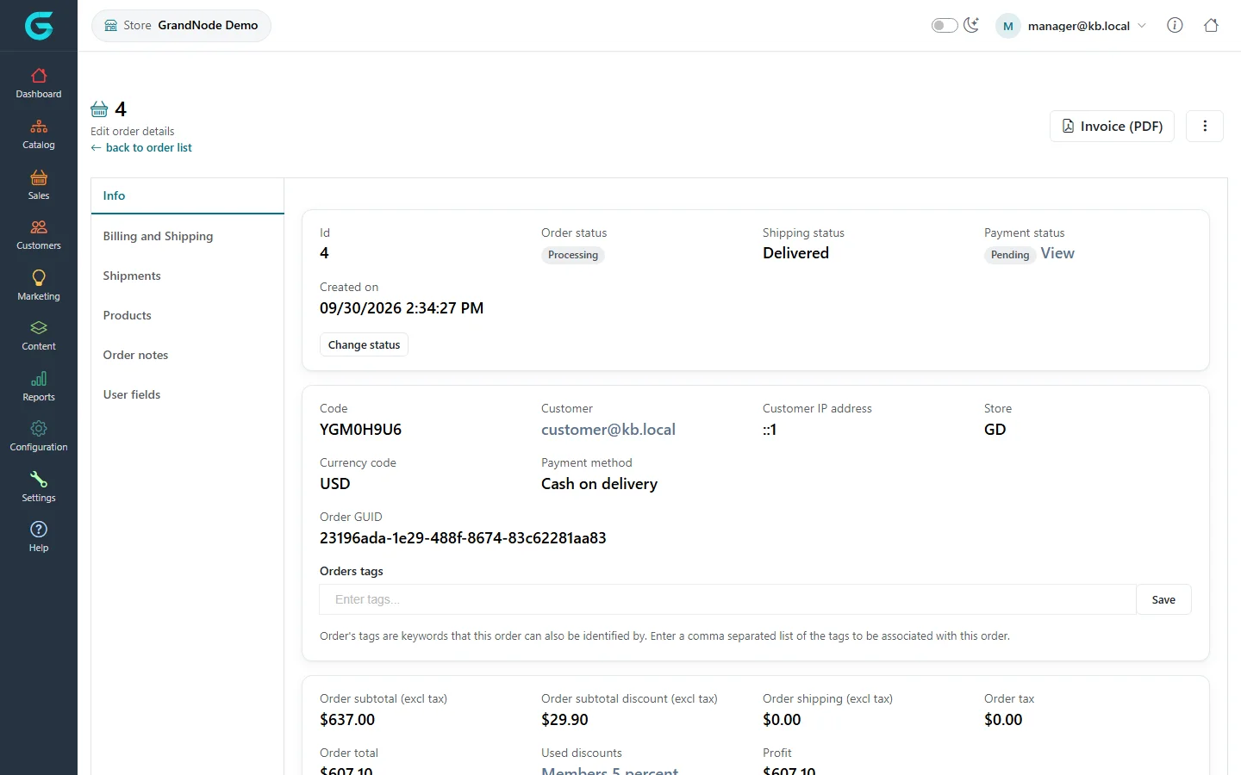This screenshot has width=1241, height=775.
Task: Click the home icon in top right
Action: 1211,25
